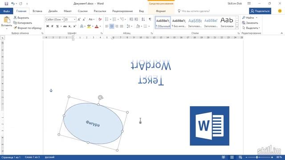This screenshot has height=160, width=285.
Task: Toggle bold formatting Ж
Action: click(x=48, y=26)
